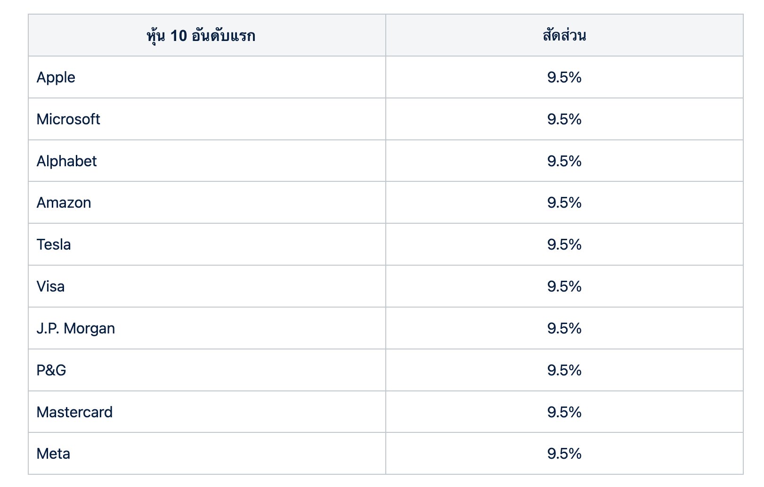
Task: Select the Mastercard name cell
Action: coord(74,412)
